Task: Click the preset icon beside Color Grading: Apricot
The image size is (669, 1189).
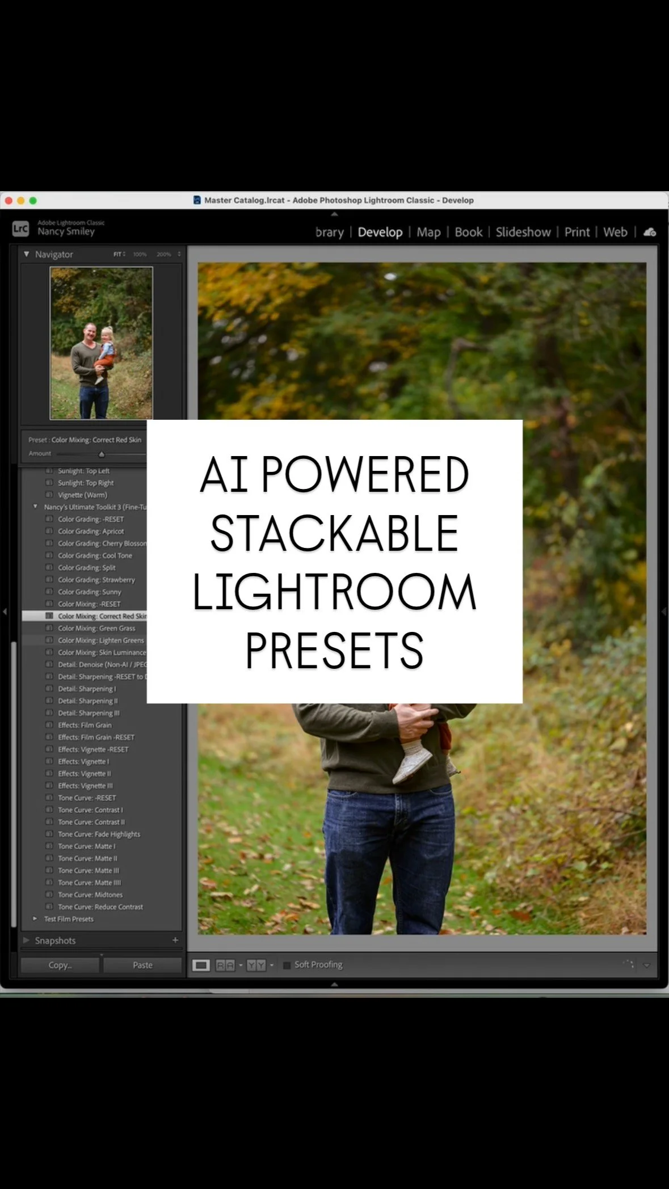Action: [49, 532]
